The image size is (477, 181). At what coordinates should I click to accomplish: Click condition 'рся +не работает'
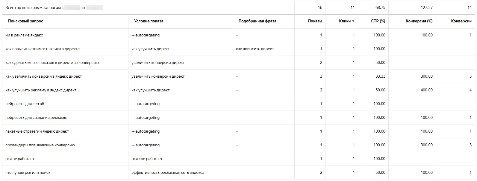point(147,159)
